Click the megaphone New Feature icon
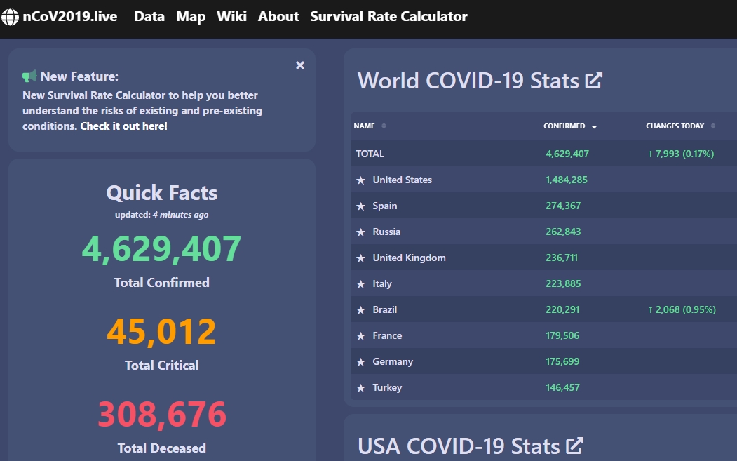 coord(29,76)
